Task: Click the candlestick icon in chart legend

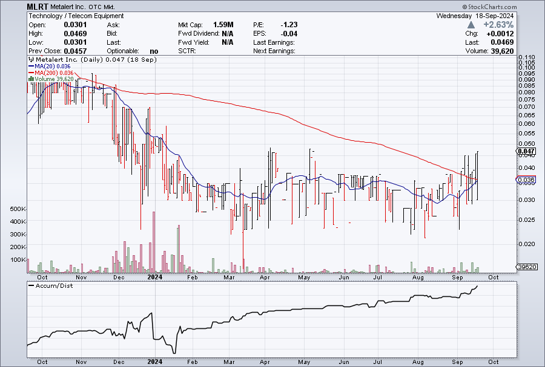Action: (x=31, y=59)
